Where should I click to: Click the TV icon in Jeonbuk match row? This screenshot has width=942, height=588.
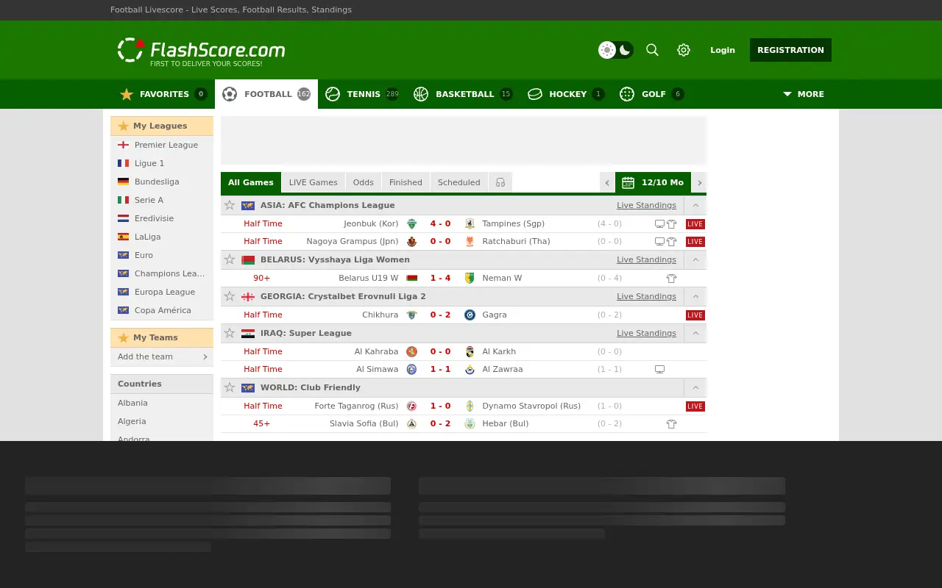[659, 223]
